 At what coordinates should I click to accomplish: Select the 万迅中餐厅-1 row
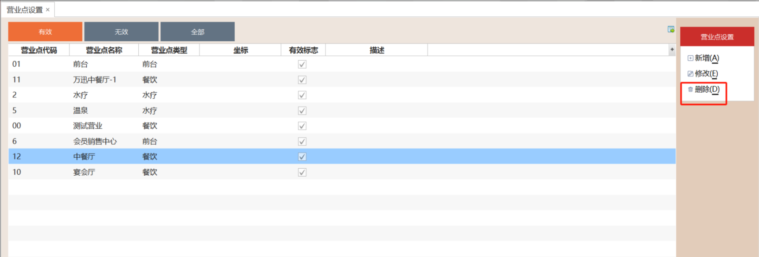[x=95, y=80]
